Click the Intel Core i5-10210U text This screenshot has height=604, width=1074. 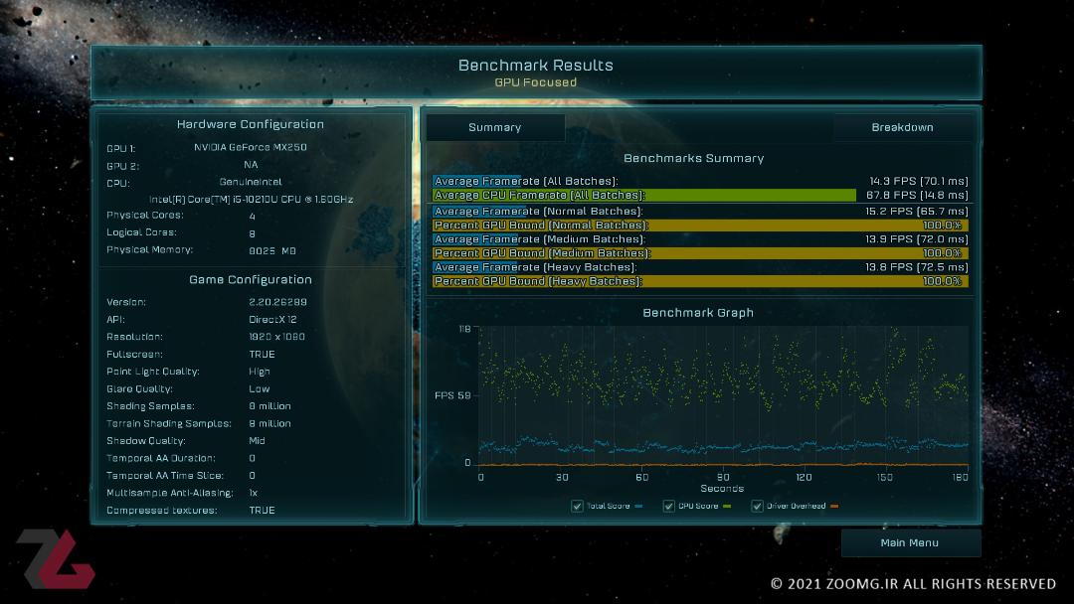pyautogui.click(x=251, y=200)
